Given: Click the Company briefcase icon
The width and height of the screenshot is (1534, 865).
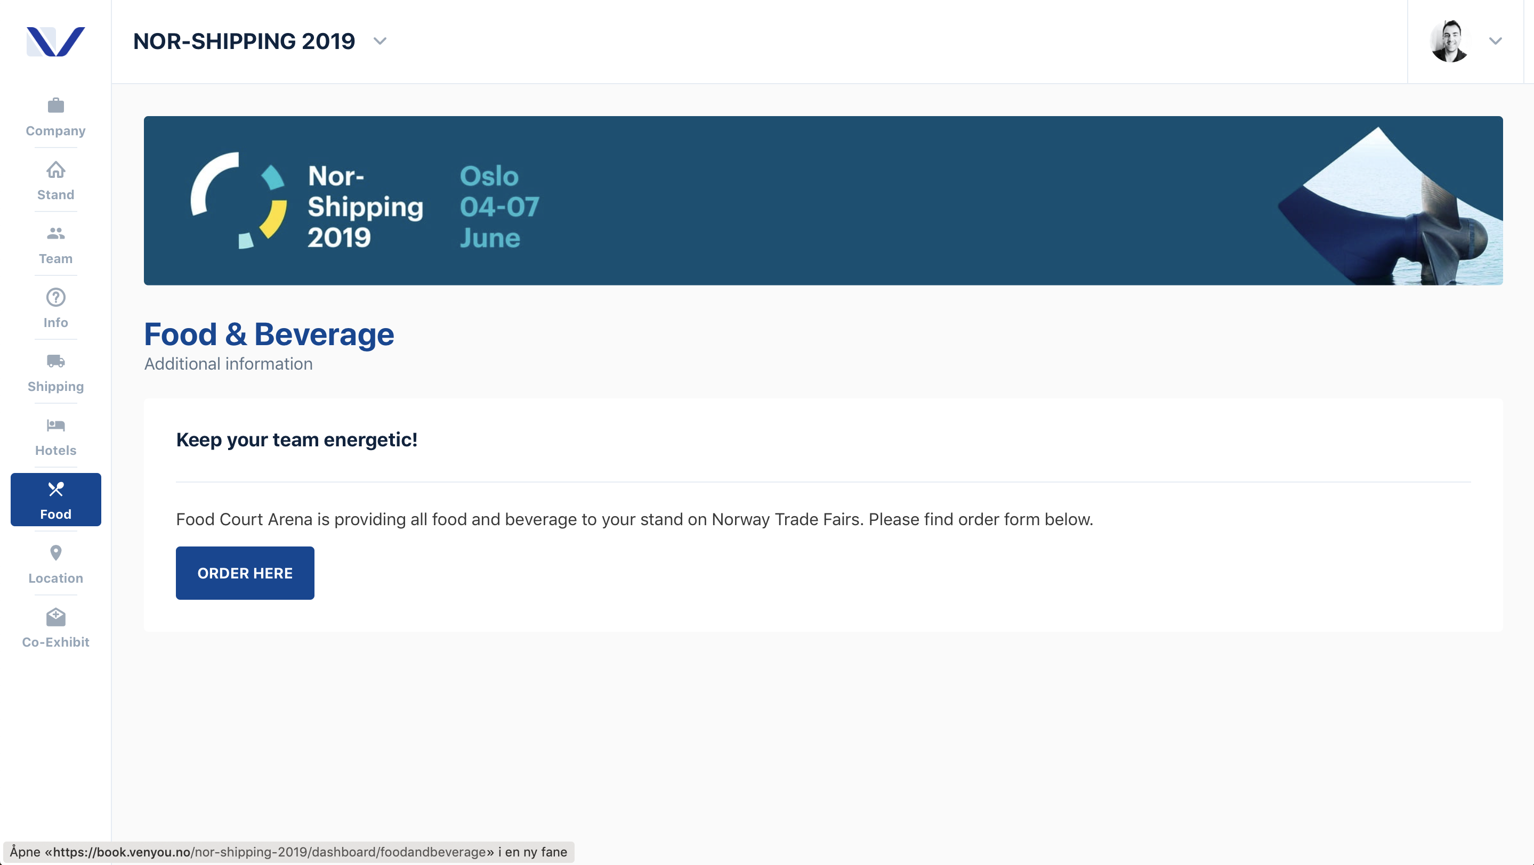Looking at the screenshot, I should 55,106.
